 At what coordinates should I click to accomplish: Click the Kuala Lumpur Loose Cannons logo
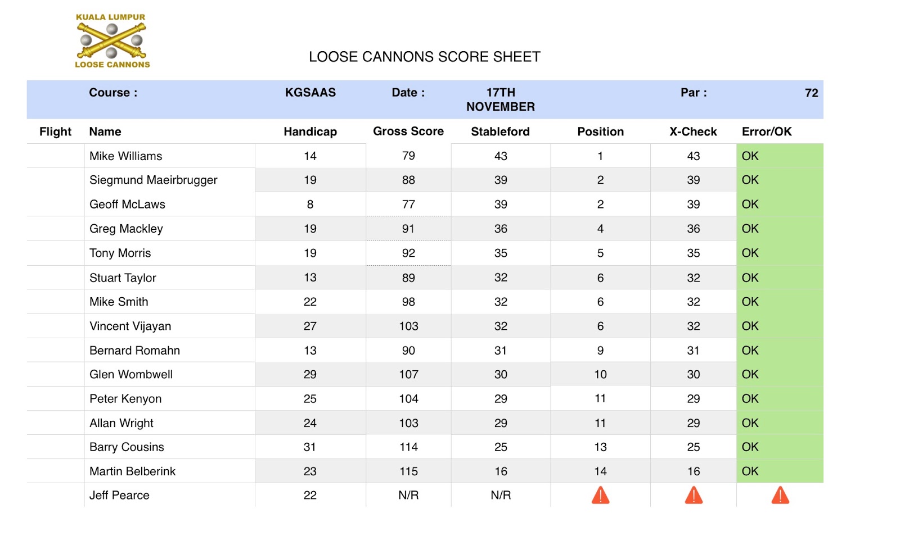pos(112,41)
